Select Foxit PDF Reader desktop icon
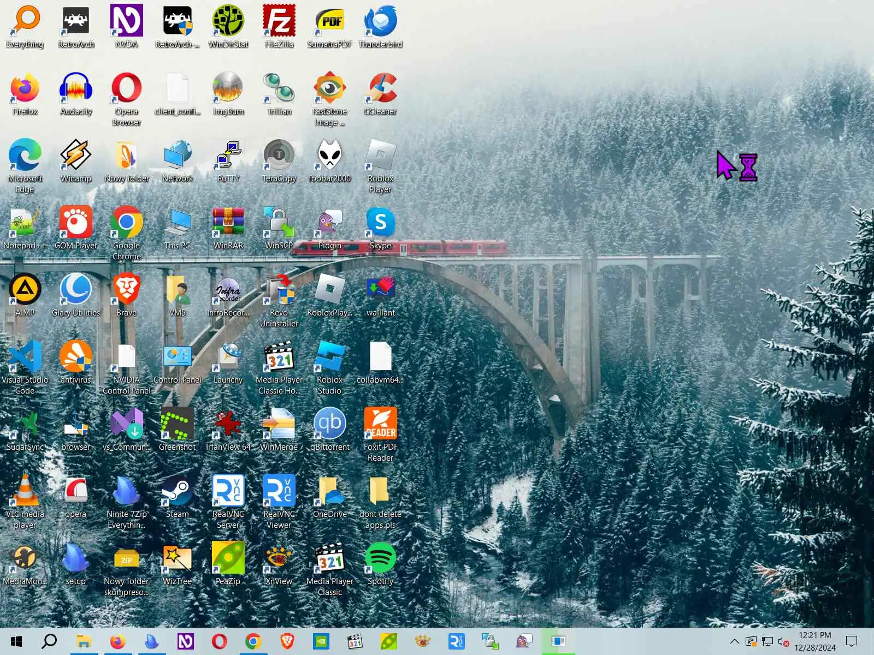874x655 pixels. pyautogui.click(x=381, y=434)
